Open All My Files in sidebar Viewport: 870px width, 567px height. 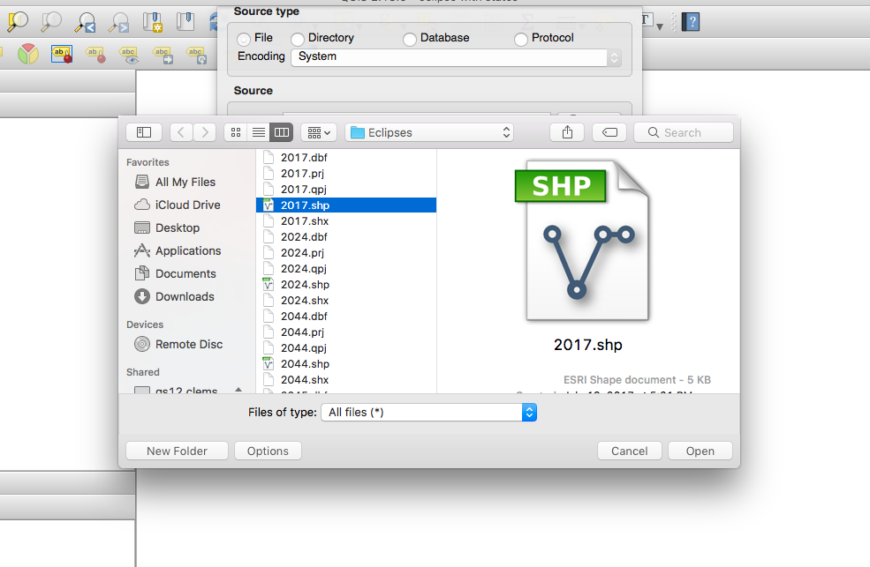185,182
